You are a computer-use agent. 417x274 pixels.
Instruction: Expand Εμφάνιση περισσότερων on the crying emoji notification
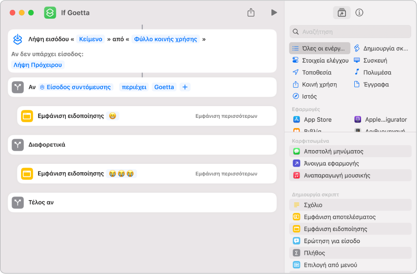(226, 174)
